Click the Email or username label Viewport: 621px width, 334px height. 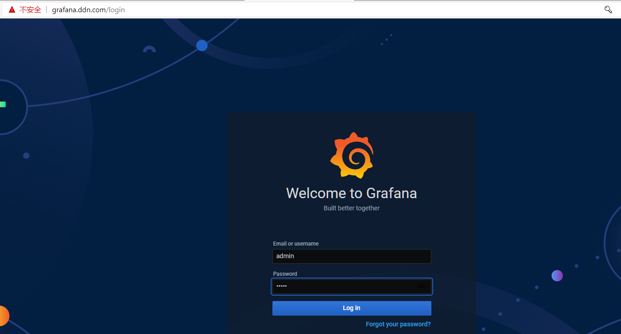click(x=296, y=244)
